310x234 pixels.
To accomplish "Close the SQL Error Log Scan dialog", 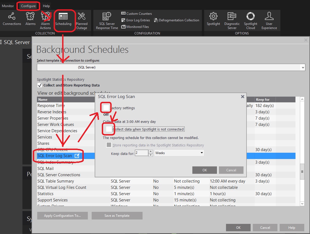I will 243,97.
